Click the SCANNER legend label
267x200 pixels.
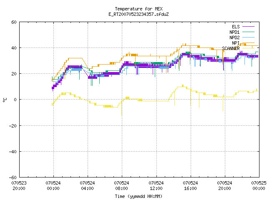(x=231, y=48)
